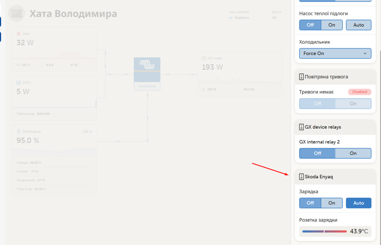This screenshot has width=381, height=245.
Task: Click the EVCS charging station icon
Action: [18, 83]
